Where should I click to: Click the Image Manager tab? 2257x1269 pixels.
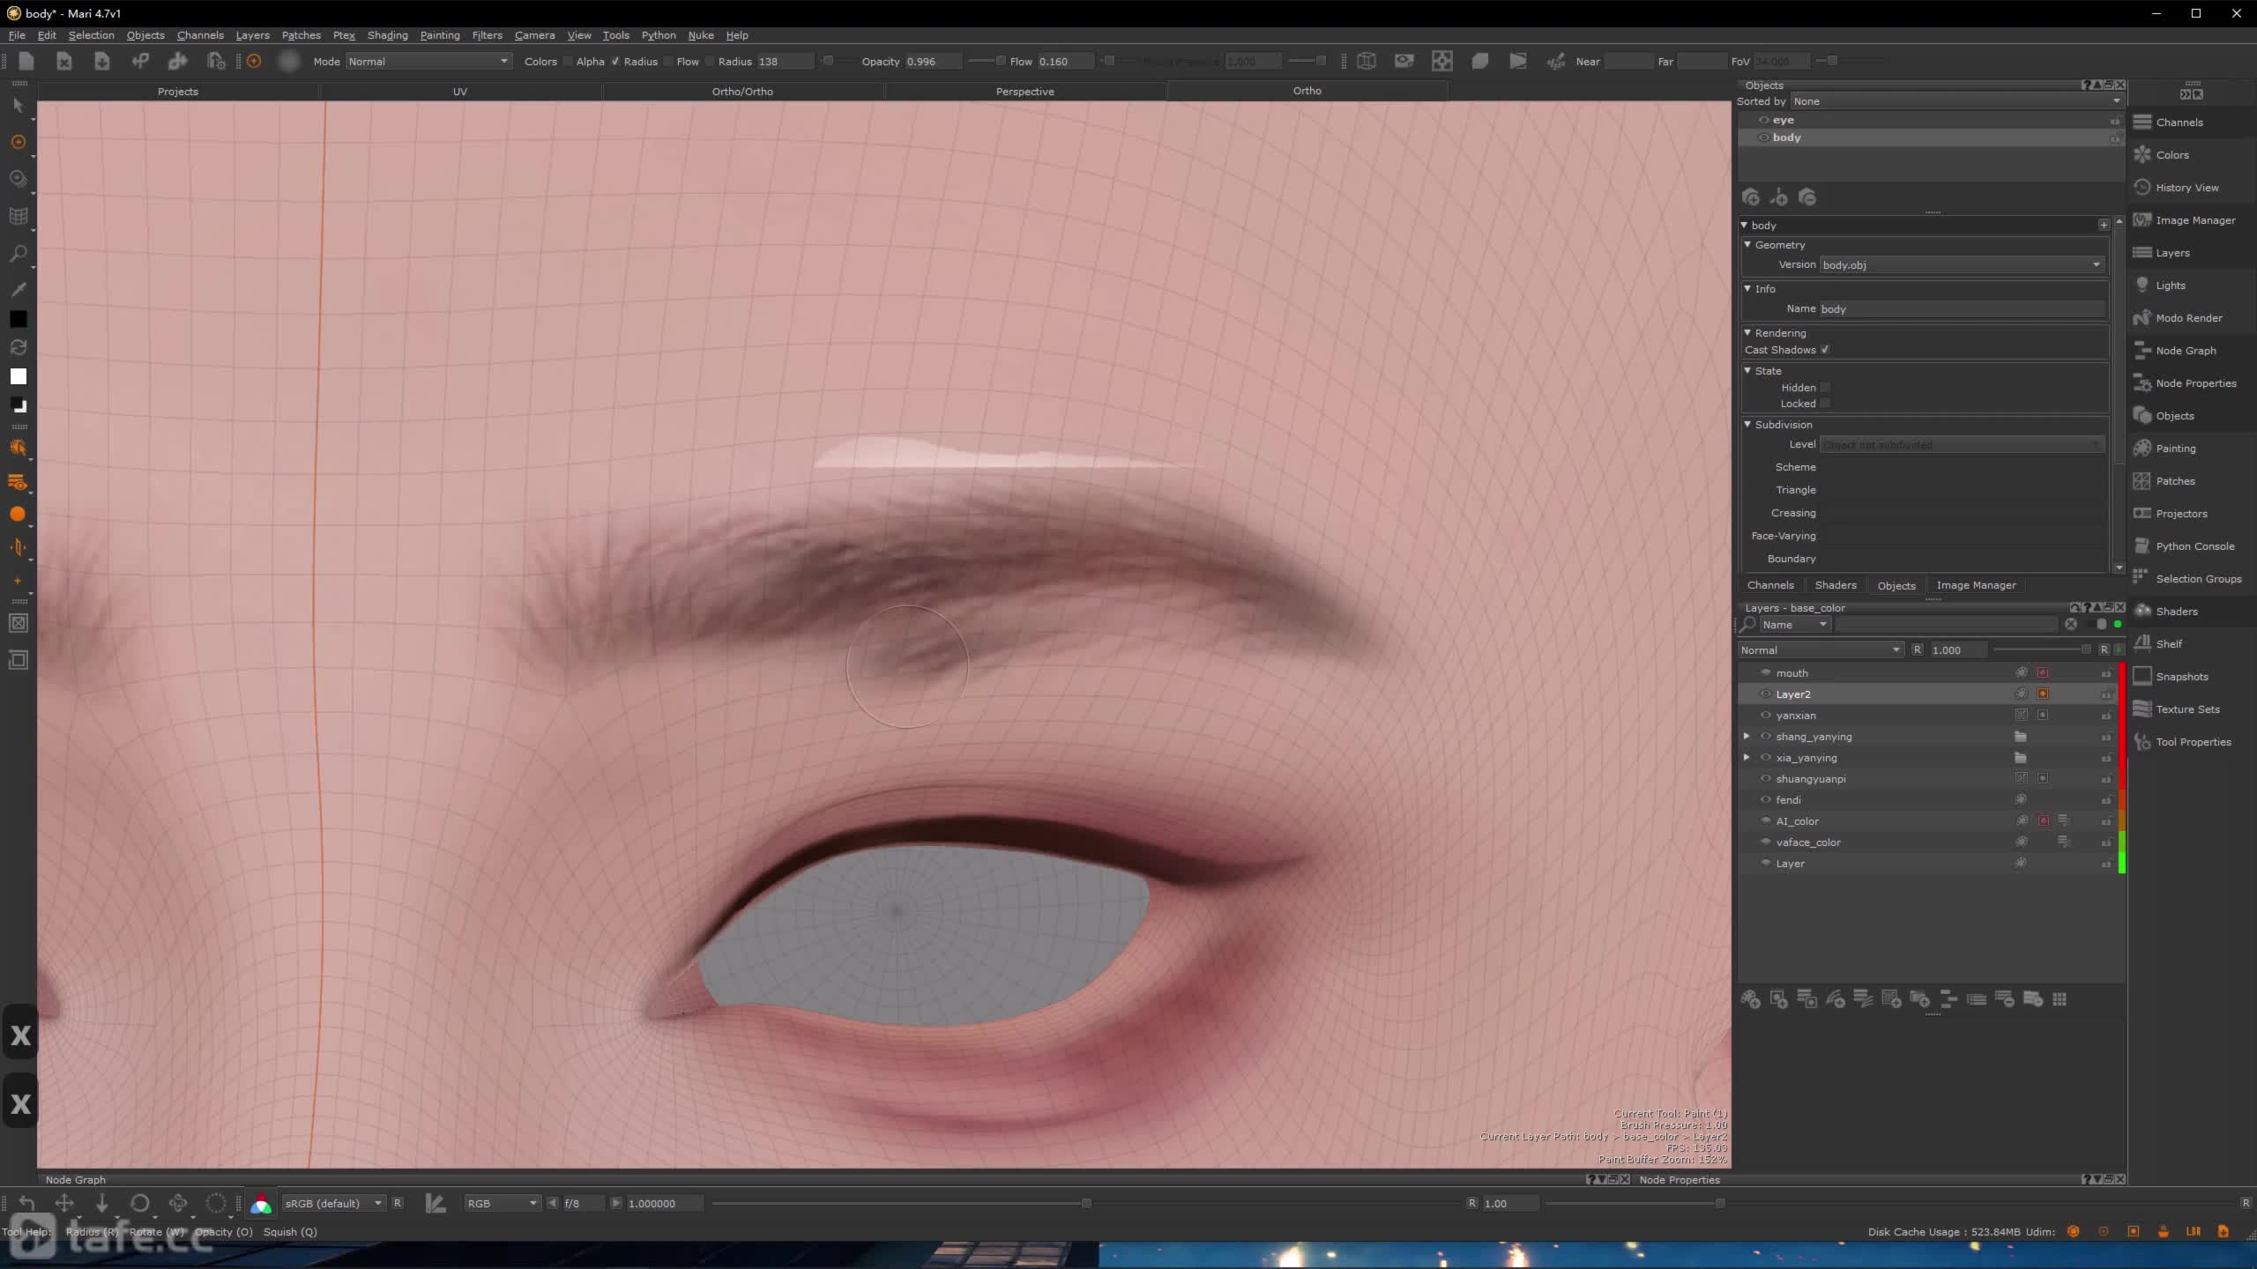click(x=1976, y=585)
